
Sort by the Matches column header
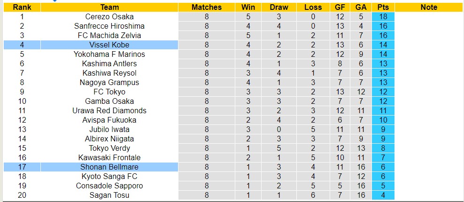(x=207, y=7)
